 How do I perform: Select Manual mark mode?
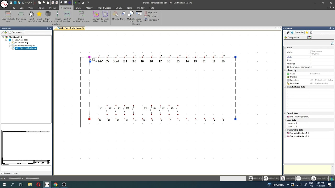[311, 54]
